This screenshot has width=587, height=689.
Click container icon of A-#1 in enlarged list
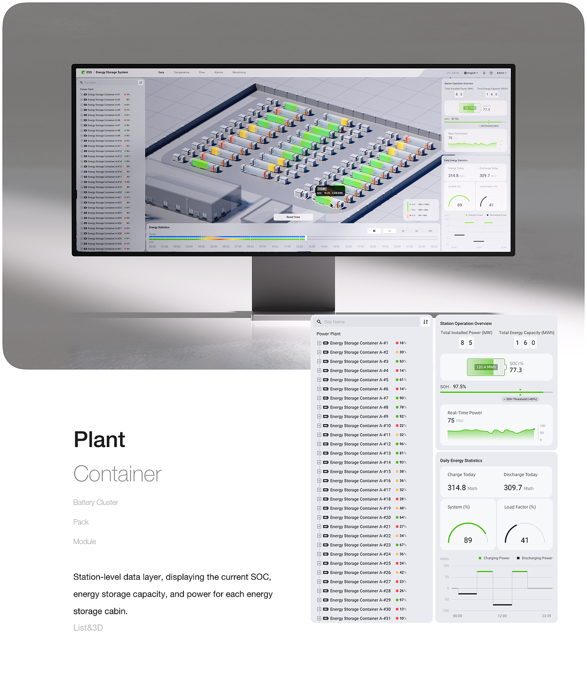(326, 343)
